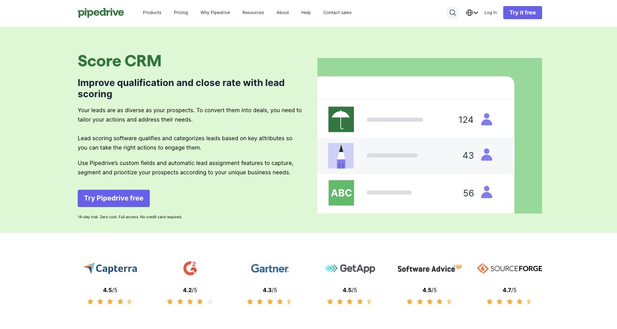Open the Why Pipedrive menu

pyautogui.click(x=215, y=13)
